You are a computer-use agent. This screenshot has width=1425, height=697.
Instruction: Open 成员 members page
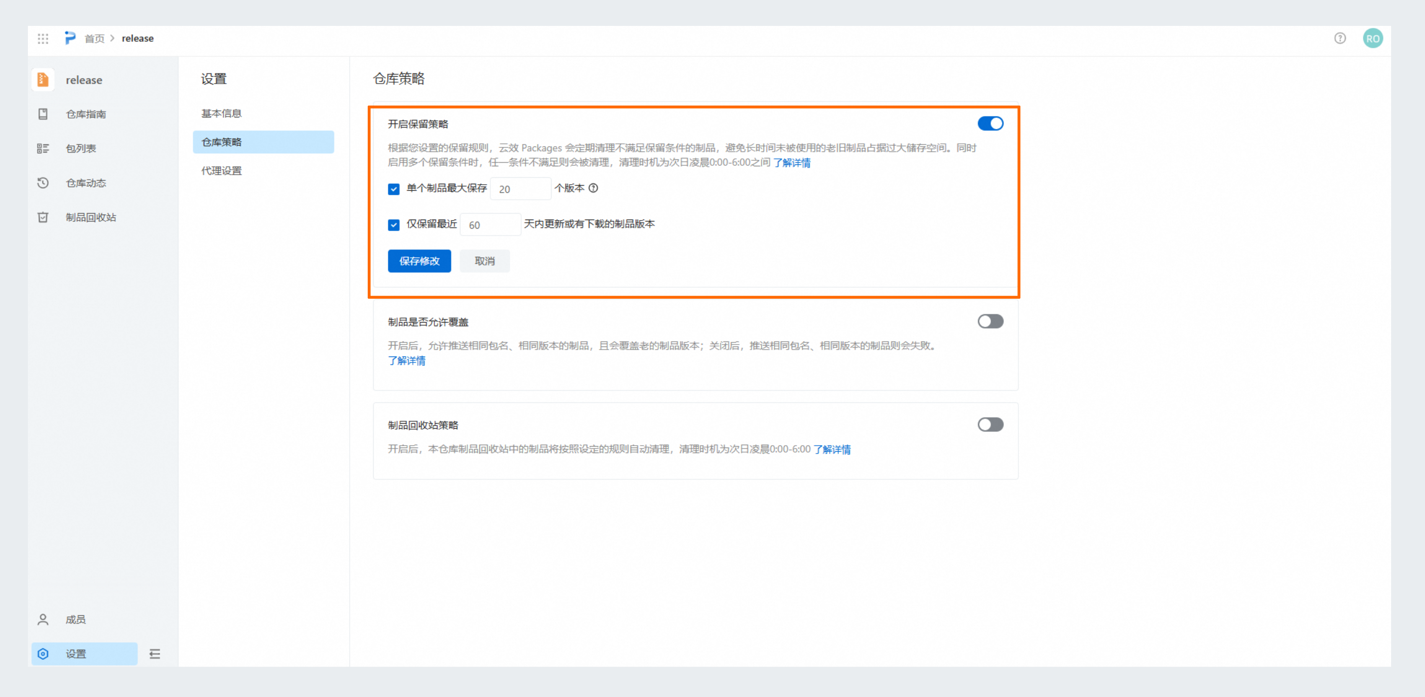pos(75,619)
